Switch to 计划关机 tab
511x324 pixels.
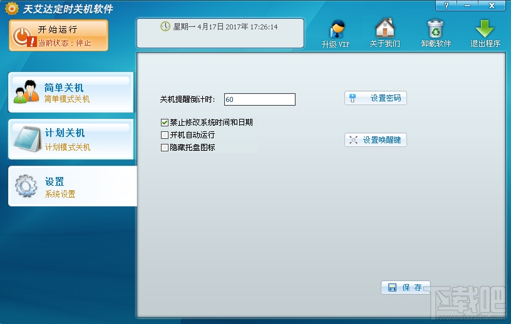pos(71,139)
